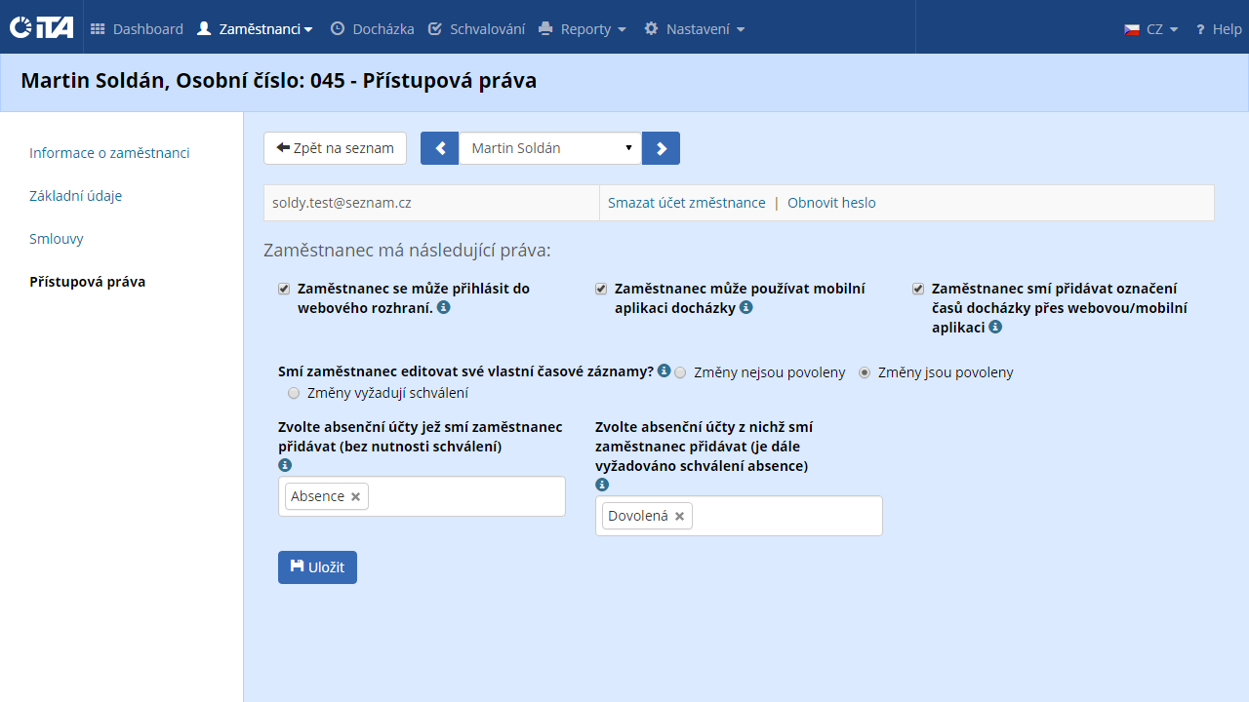The height and width of the screenshot is (702, 1249).
Task: Expand the Reporty menu
Action: tap(583, 29)
